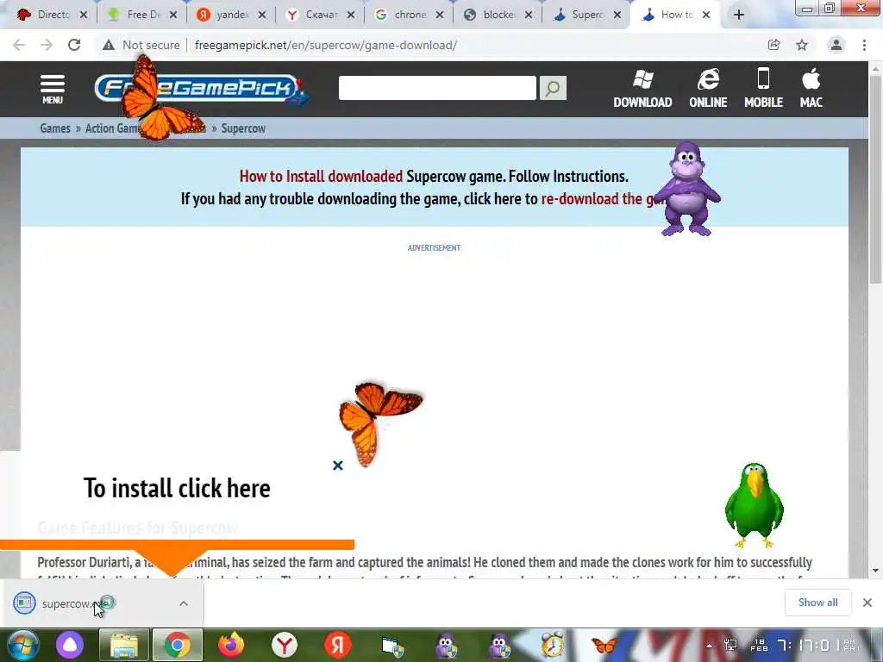The width and height of the screenshot is (883, 662).
Task: Close the Directo tab
Action: pos(84,15)
